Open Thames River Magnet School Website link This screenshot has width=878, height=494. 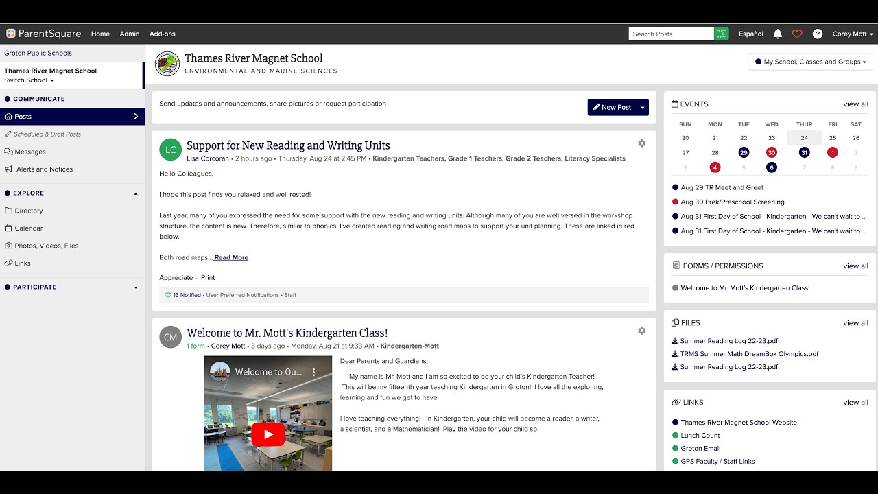[739, 423]
